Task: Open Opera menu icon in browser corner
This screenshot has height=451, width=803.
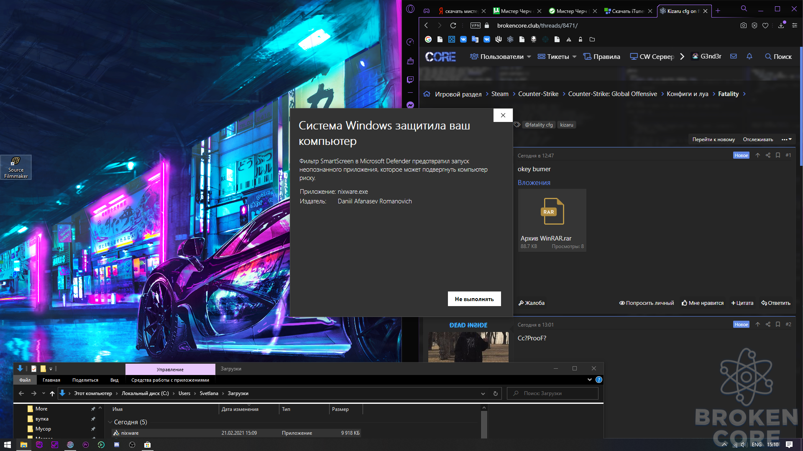Action: [410, 9]
